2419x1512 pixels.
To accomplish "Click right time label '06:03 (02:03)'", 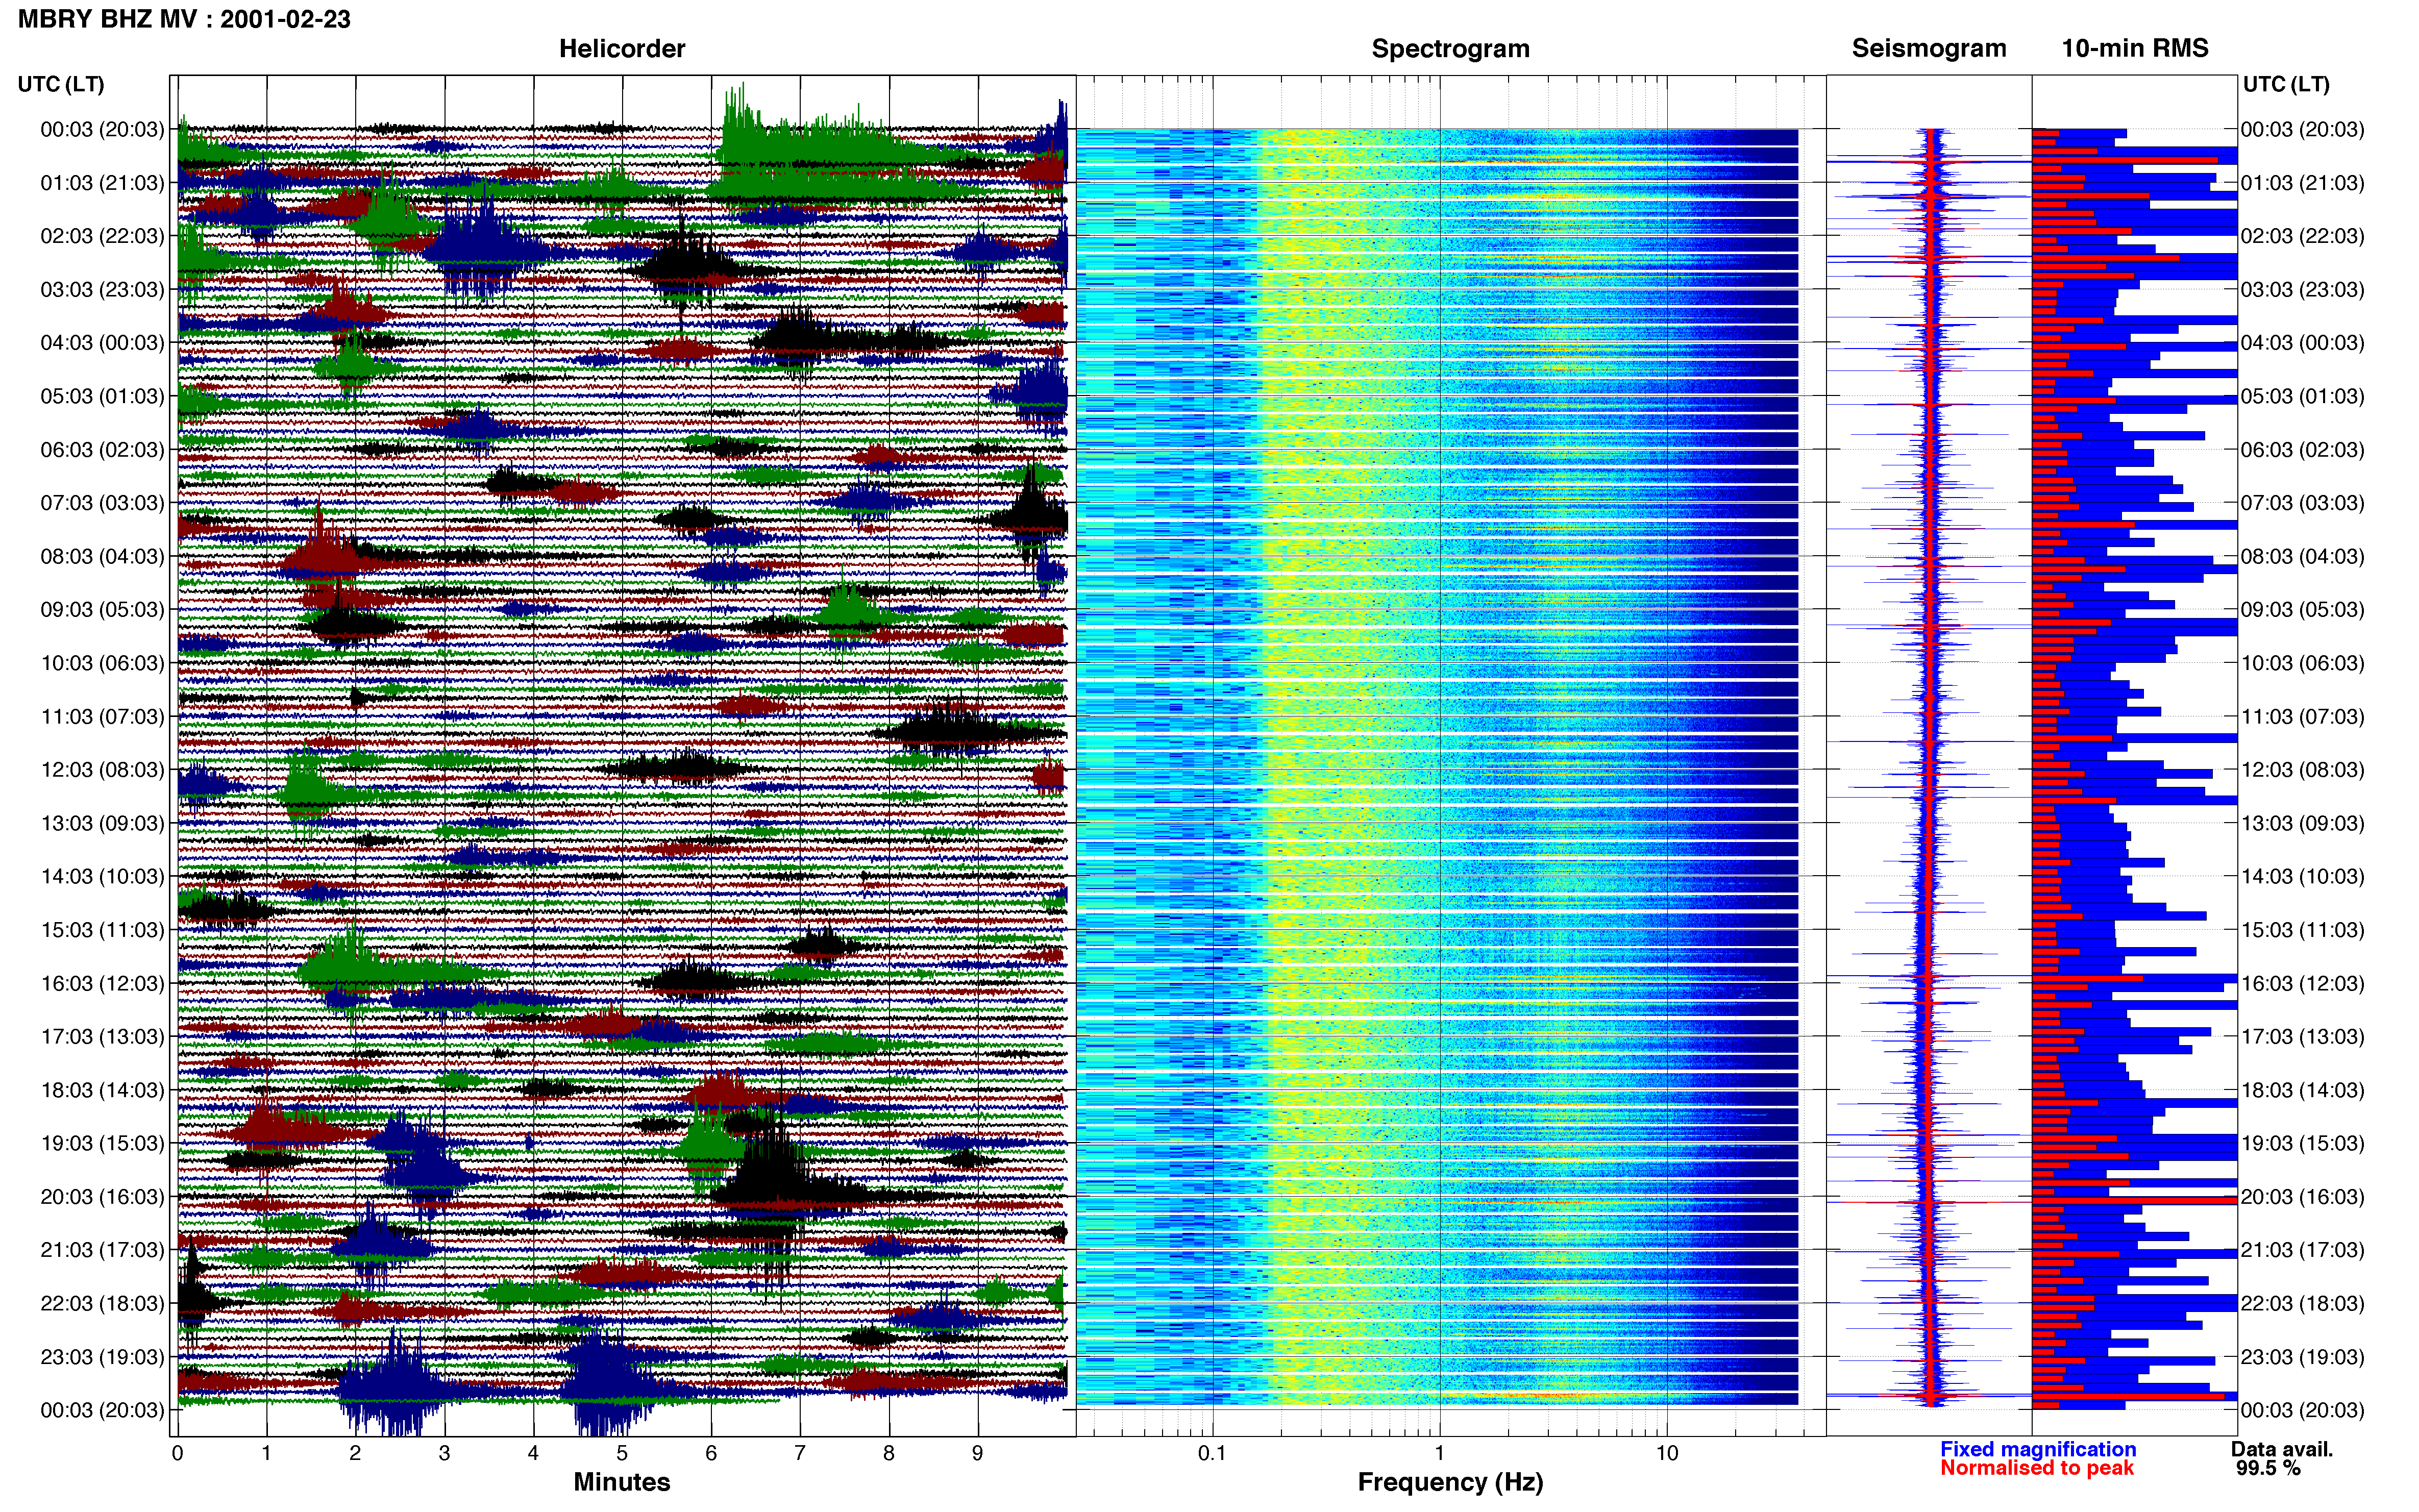I will click(x=2302, y=450).
